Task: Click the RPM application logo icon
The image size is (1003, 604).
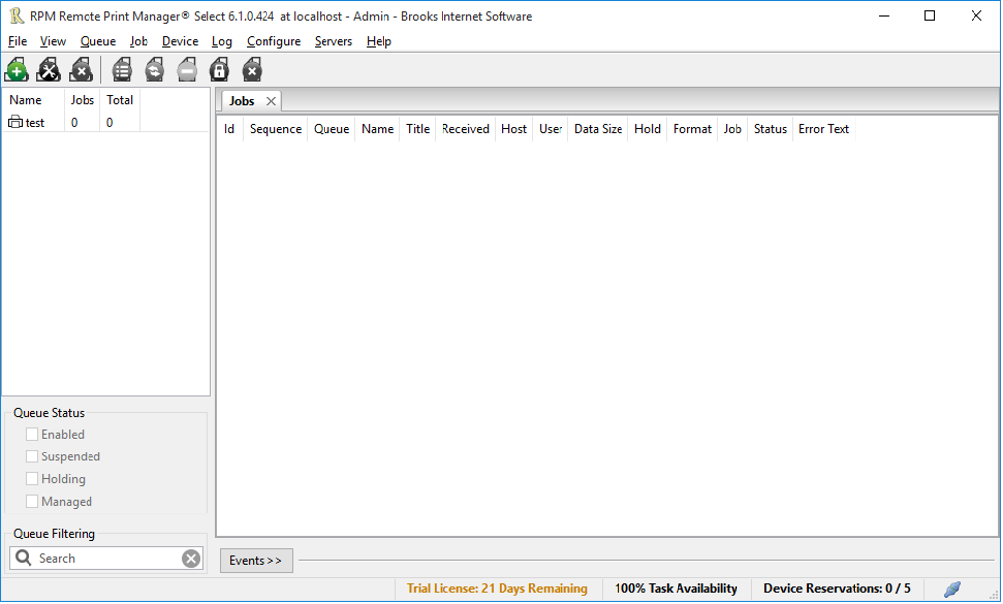Action: point(16,16)
